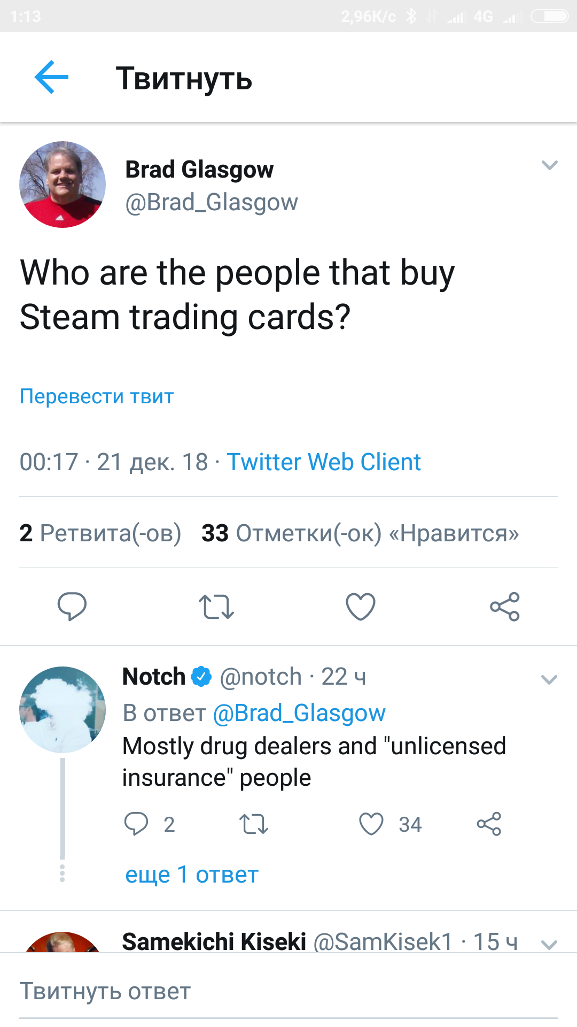This screenshot has height=1027, width=577.
Task: View the 33 likes list
Action: (x=360, y=533)
